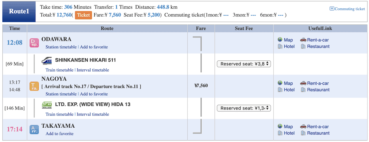Open the Interval timetable for Hida 13

(93, 114)
